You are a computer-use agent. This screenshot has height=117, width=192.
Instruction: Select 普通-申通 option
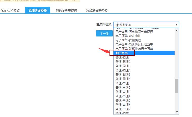point(122,83)
